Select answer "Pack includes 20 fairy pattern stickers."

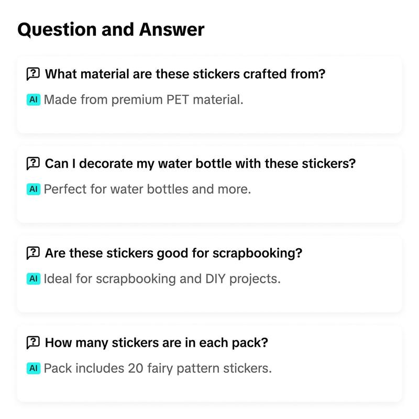pos(158,368)
